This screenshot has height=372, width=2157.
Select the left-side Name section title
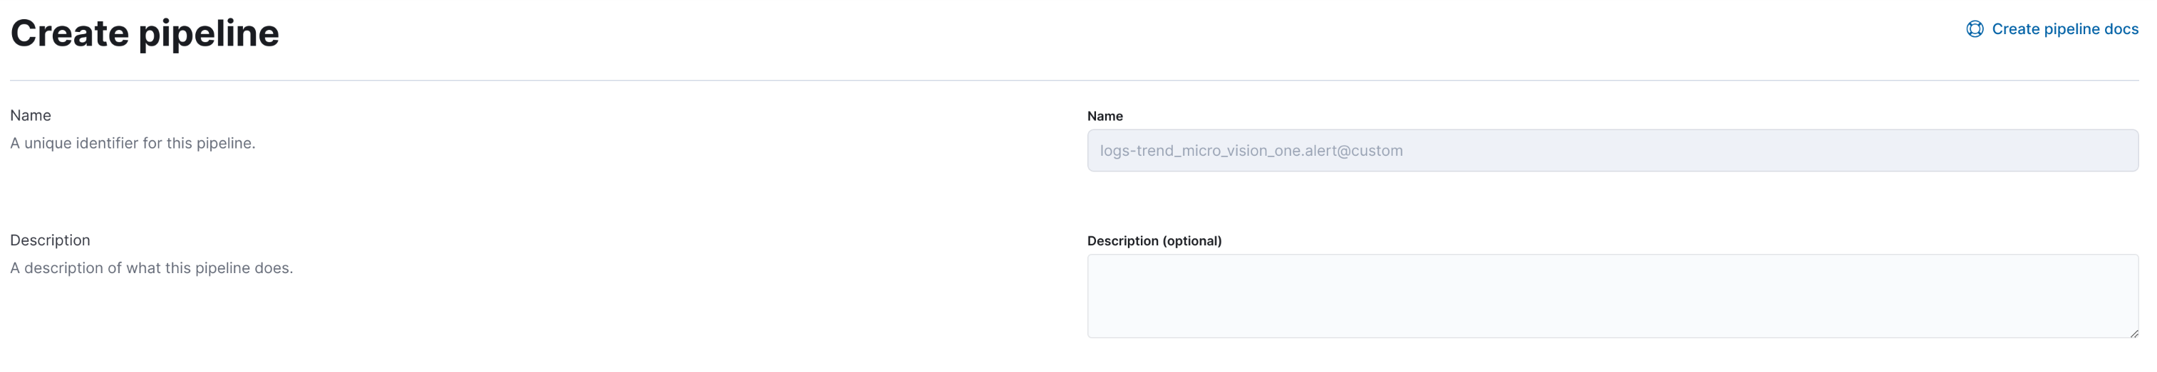30,115
